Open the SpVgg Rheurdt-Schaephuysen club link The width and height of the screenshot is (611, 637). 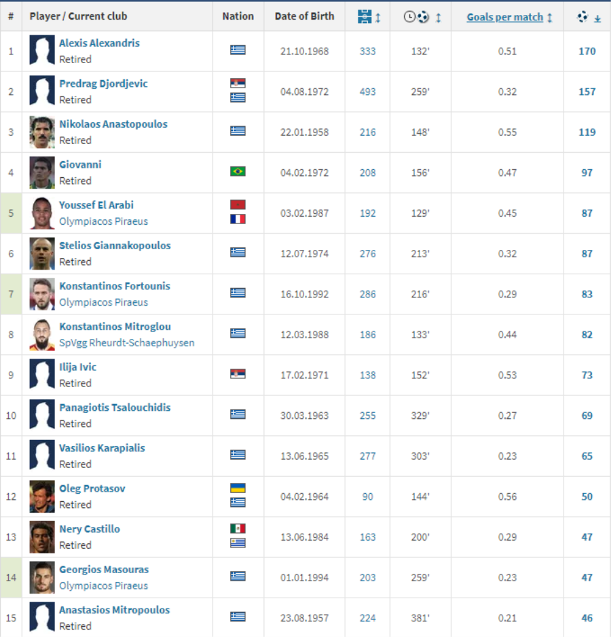(x=126, y=343)
